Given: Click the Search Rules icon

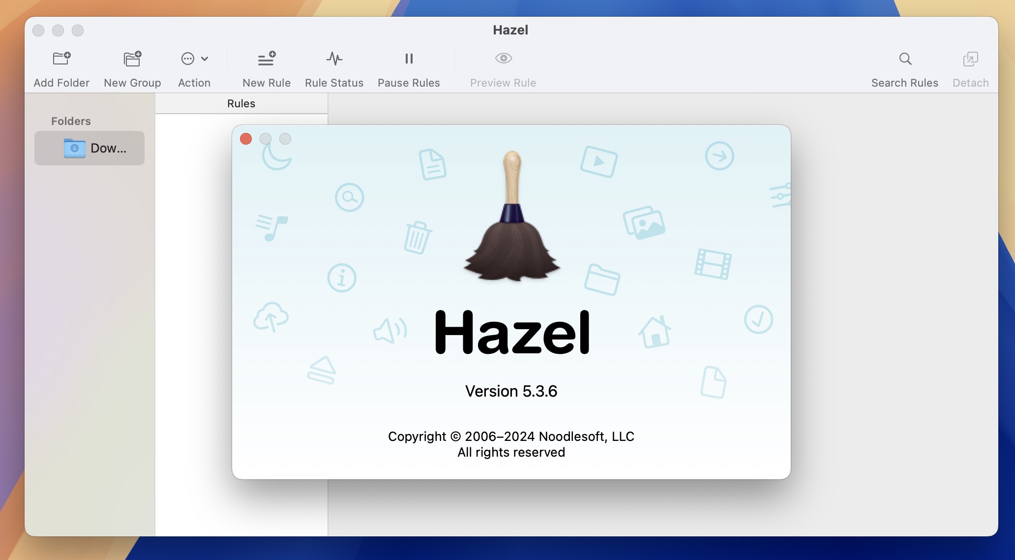Looking at the screenshot, I should pyautogui.click(x=904, y=58).
